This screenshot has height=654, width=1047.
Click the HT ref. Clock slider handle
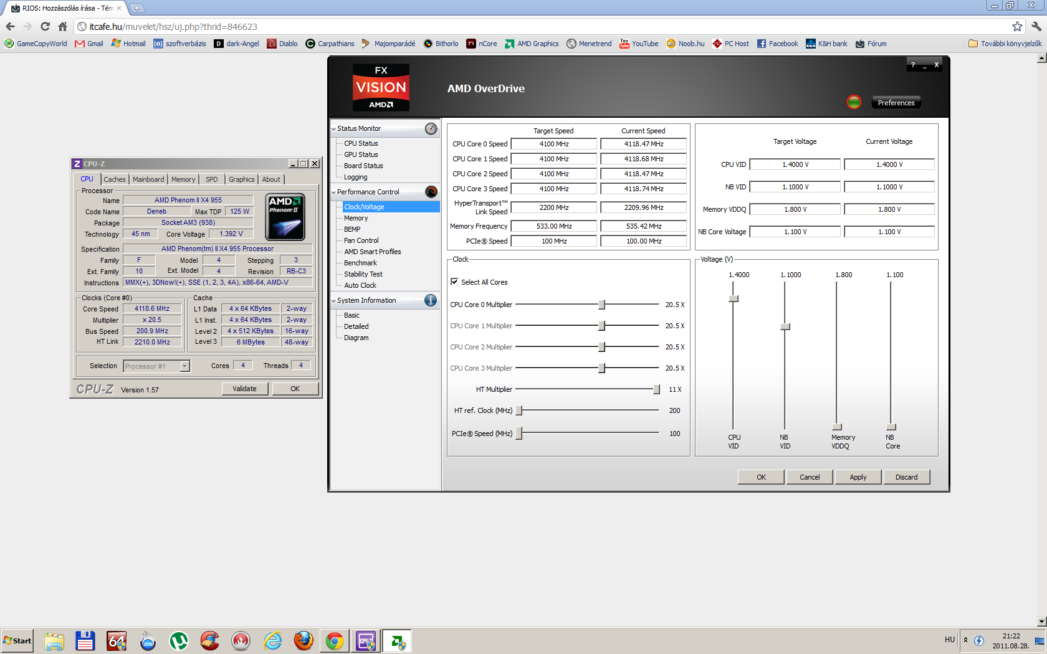(519, 410)
